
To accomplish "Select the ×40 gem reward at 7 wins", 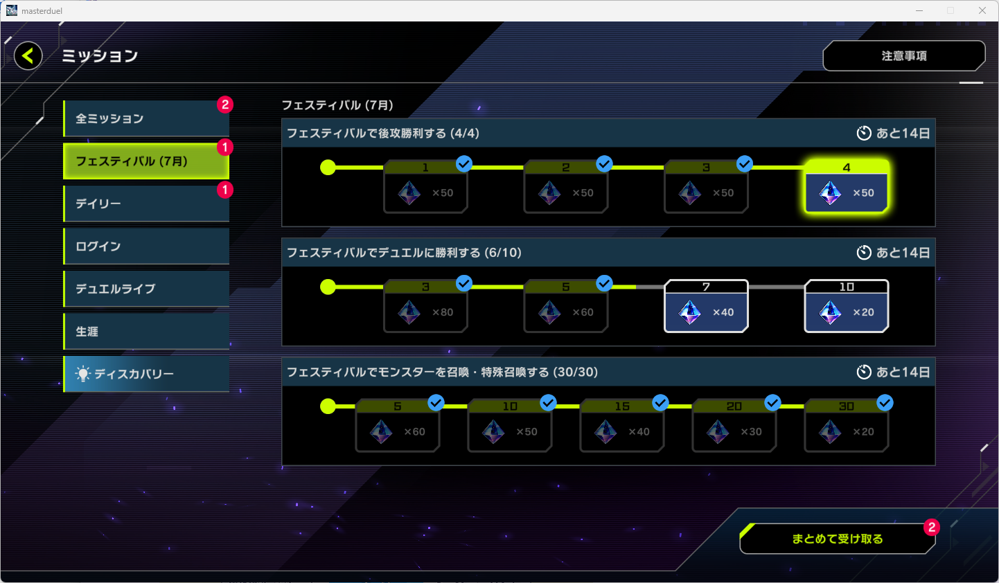I will (706, 306).
